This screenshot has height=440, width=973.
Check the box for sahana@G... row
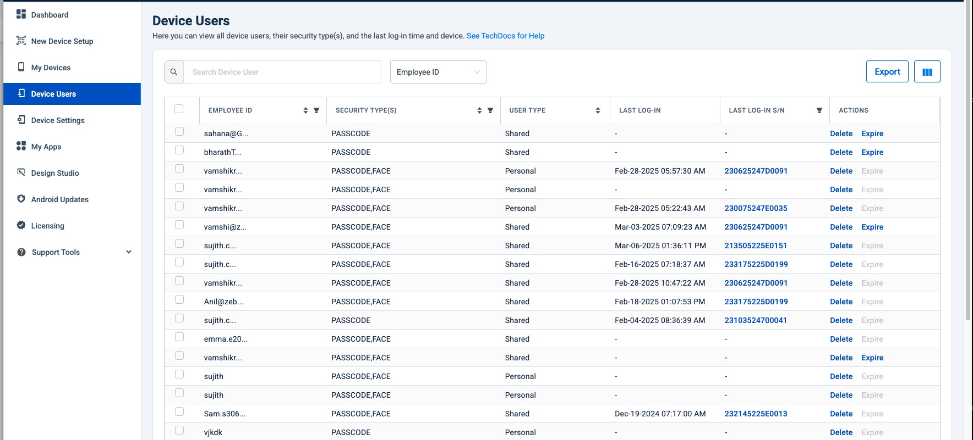[x=179, y=132]
